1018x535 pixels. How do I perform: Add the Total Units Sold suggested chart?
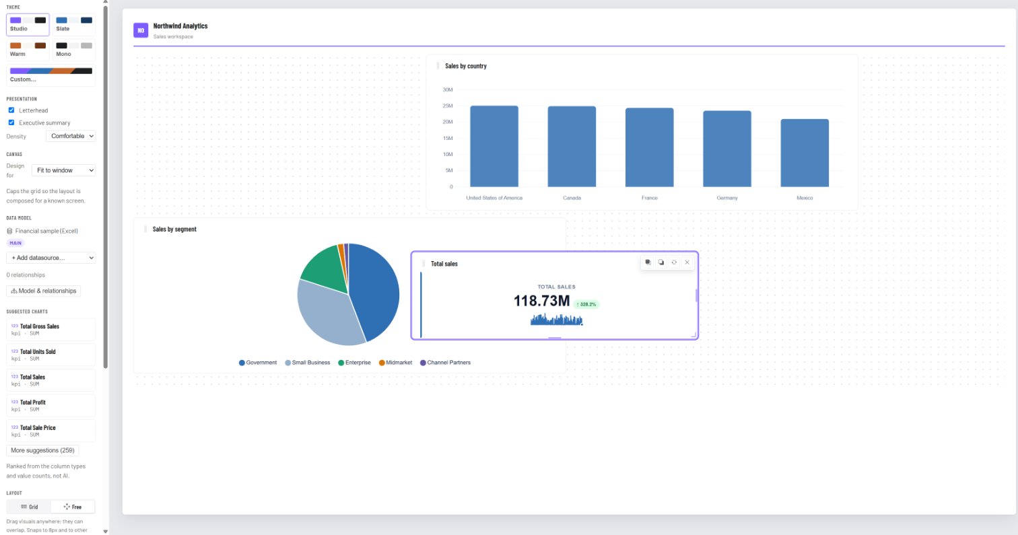pyautogui.click(x=51, y=355)
